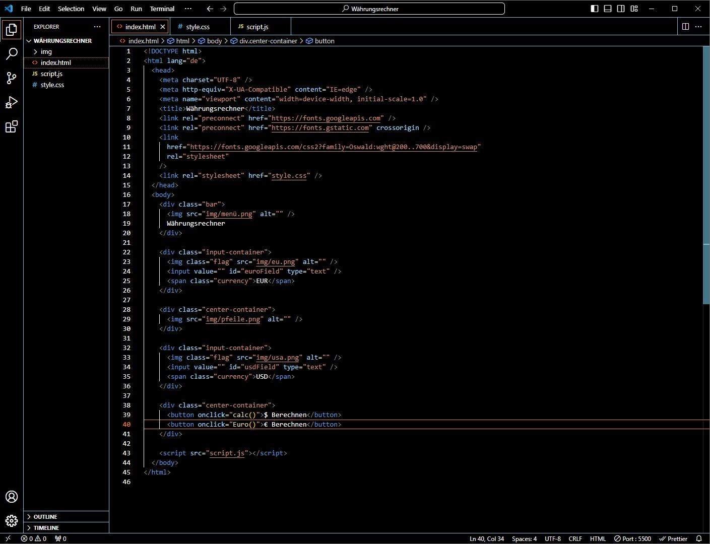Click the VS Code logo icon

(x=9, y=9)
